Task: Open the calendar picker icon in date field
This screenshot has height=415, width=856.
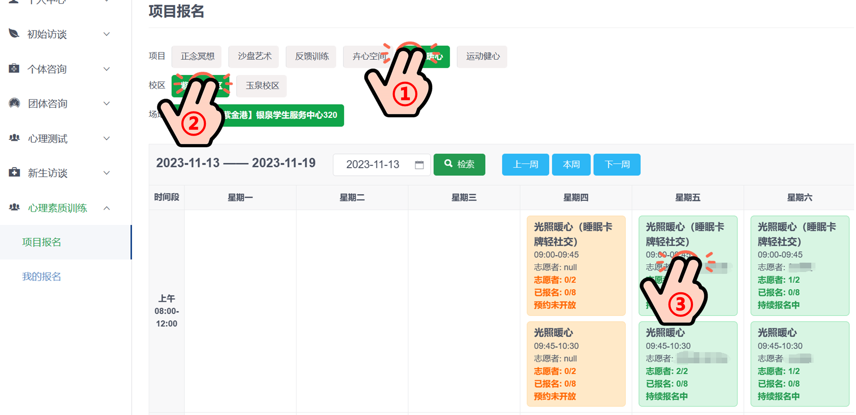Action: coord(419,165)
